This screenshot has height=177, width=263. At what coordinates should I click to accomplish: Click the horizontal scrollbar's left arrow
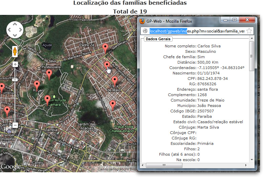pos(143,165)
